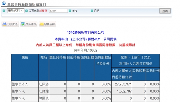Click the name cell 陳圖炎
Image resolution: width=180 pixels, height=102 pixels.
(x=43, y=98)
